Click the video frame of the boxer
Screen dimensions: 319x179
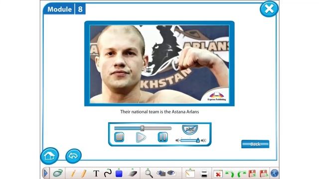[x=159, y=64]
